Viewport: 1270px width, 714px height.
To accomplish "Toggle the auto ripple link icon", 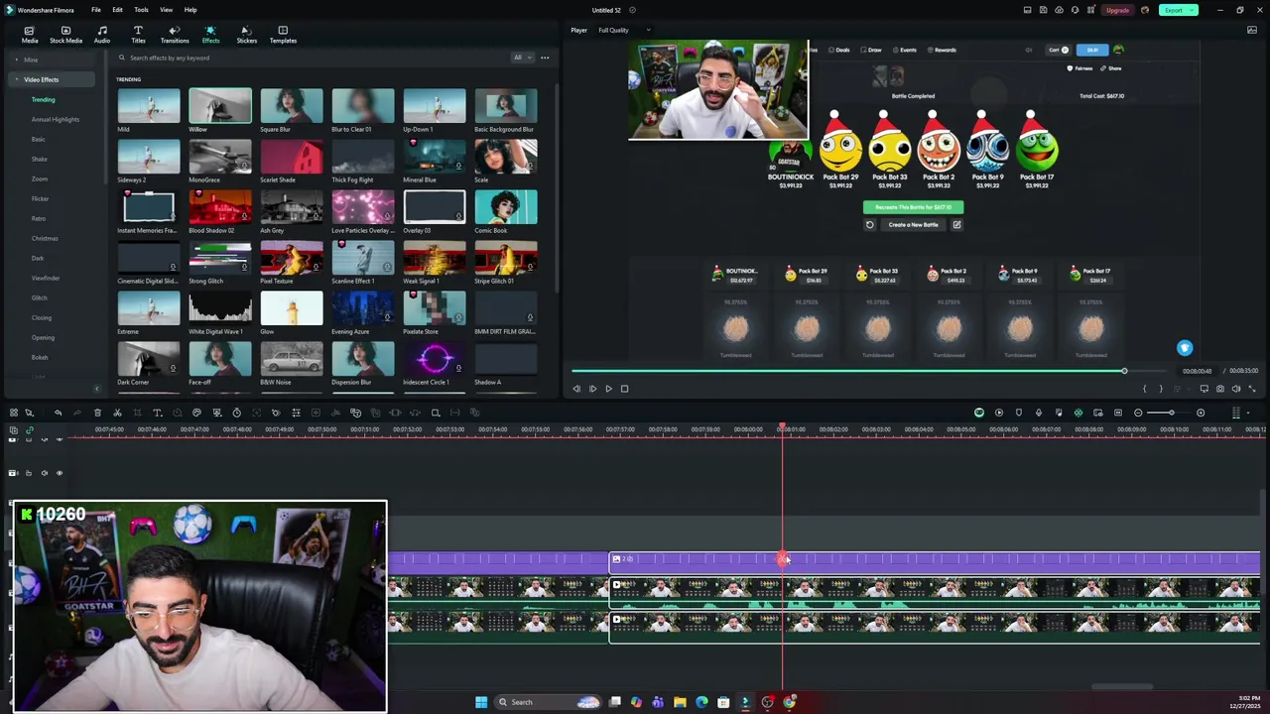I will click(29, 430).
